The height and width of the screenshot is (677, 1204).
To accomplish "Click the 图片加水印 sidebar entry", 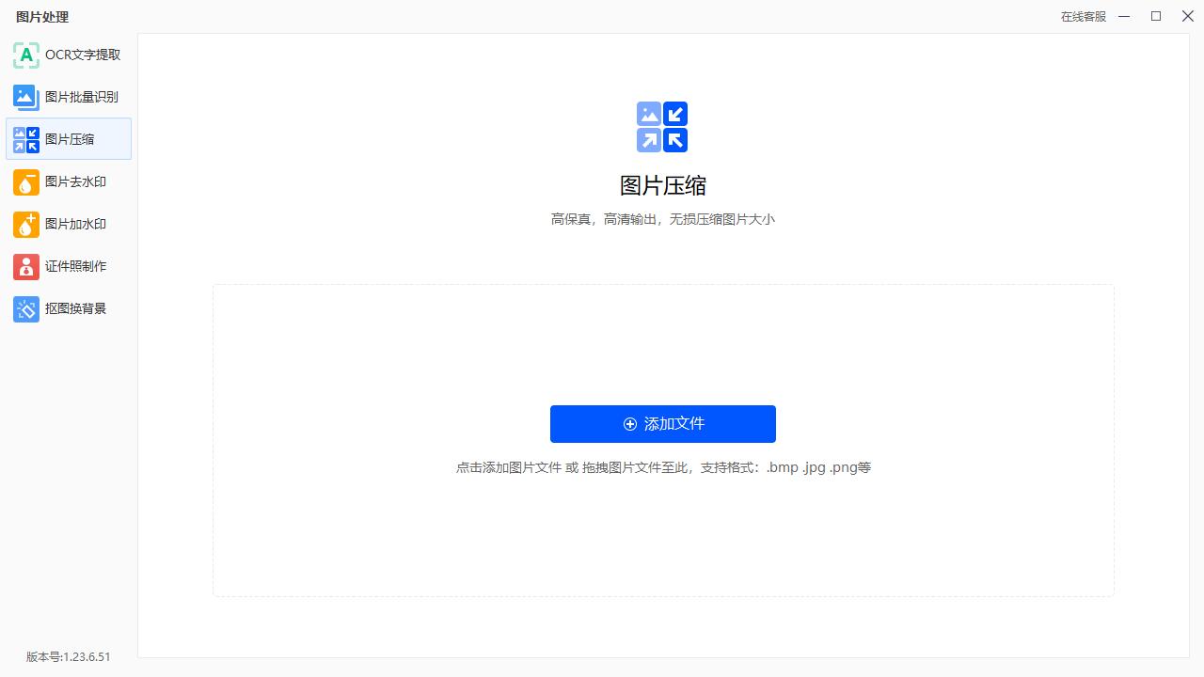I will tap(69, 224).
